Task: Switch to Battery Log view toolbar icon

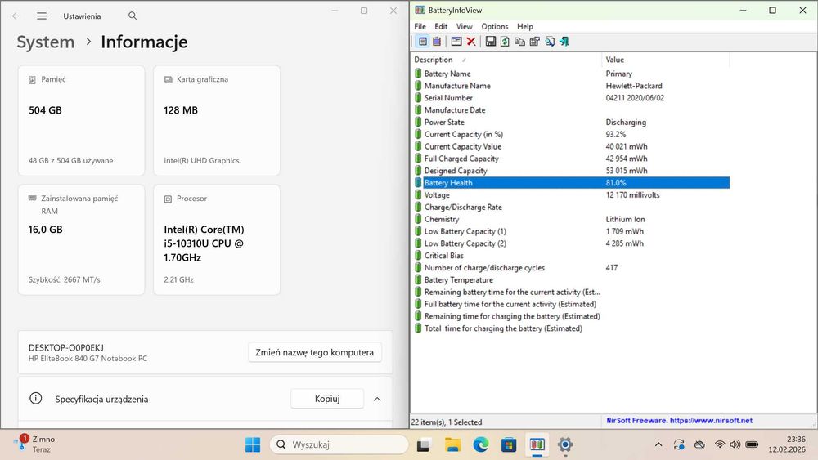Action: point(437,41)
